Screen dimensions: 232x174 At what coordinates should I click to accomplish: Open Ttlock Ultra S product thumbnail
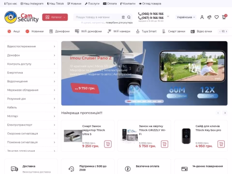(x=73, y=136)
